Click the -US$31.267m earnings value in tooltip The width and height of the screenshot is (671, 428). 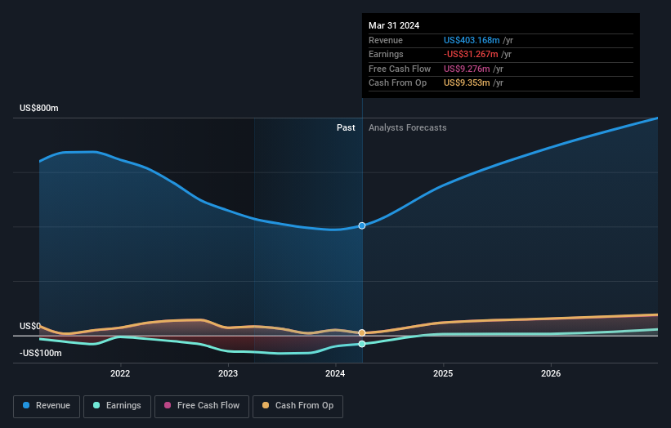[x=471, y=54]
